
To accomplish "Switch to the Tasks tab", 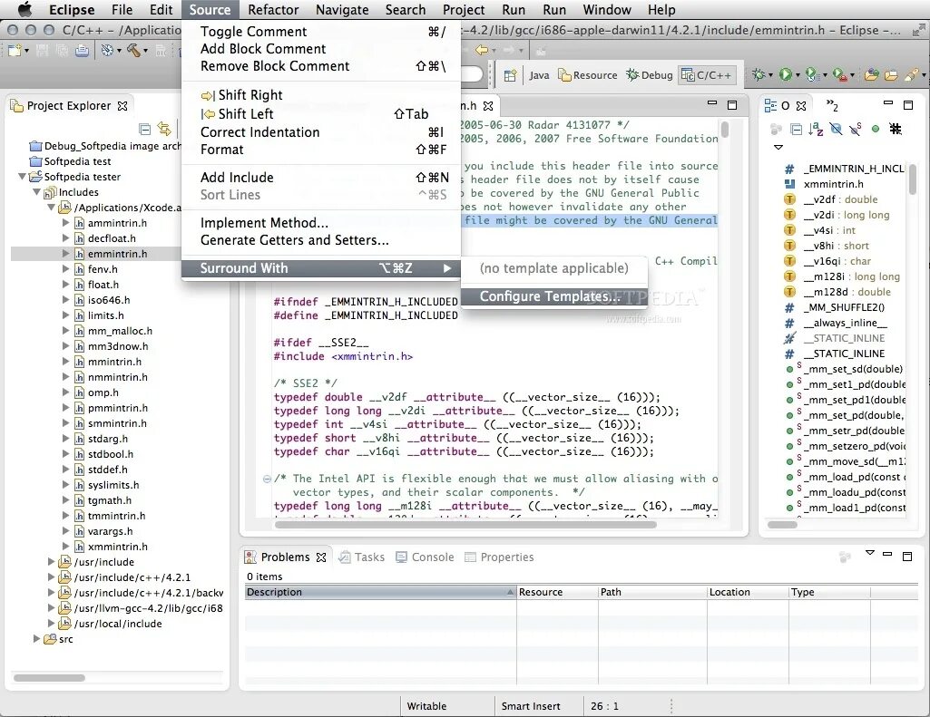I will tap(361, 557).
